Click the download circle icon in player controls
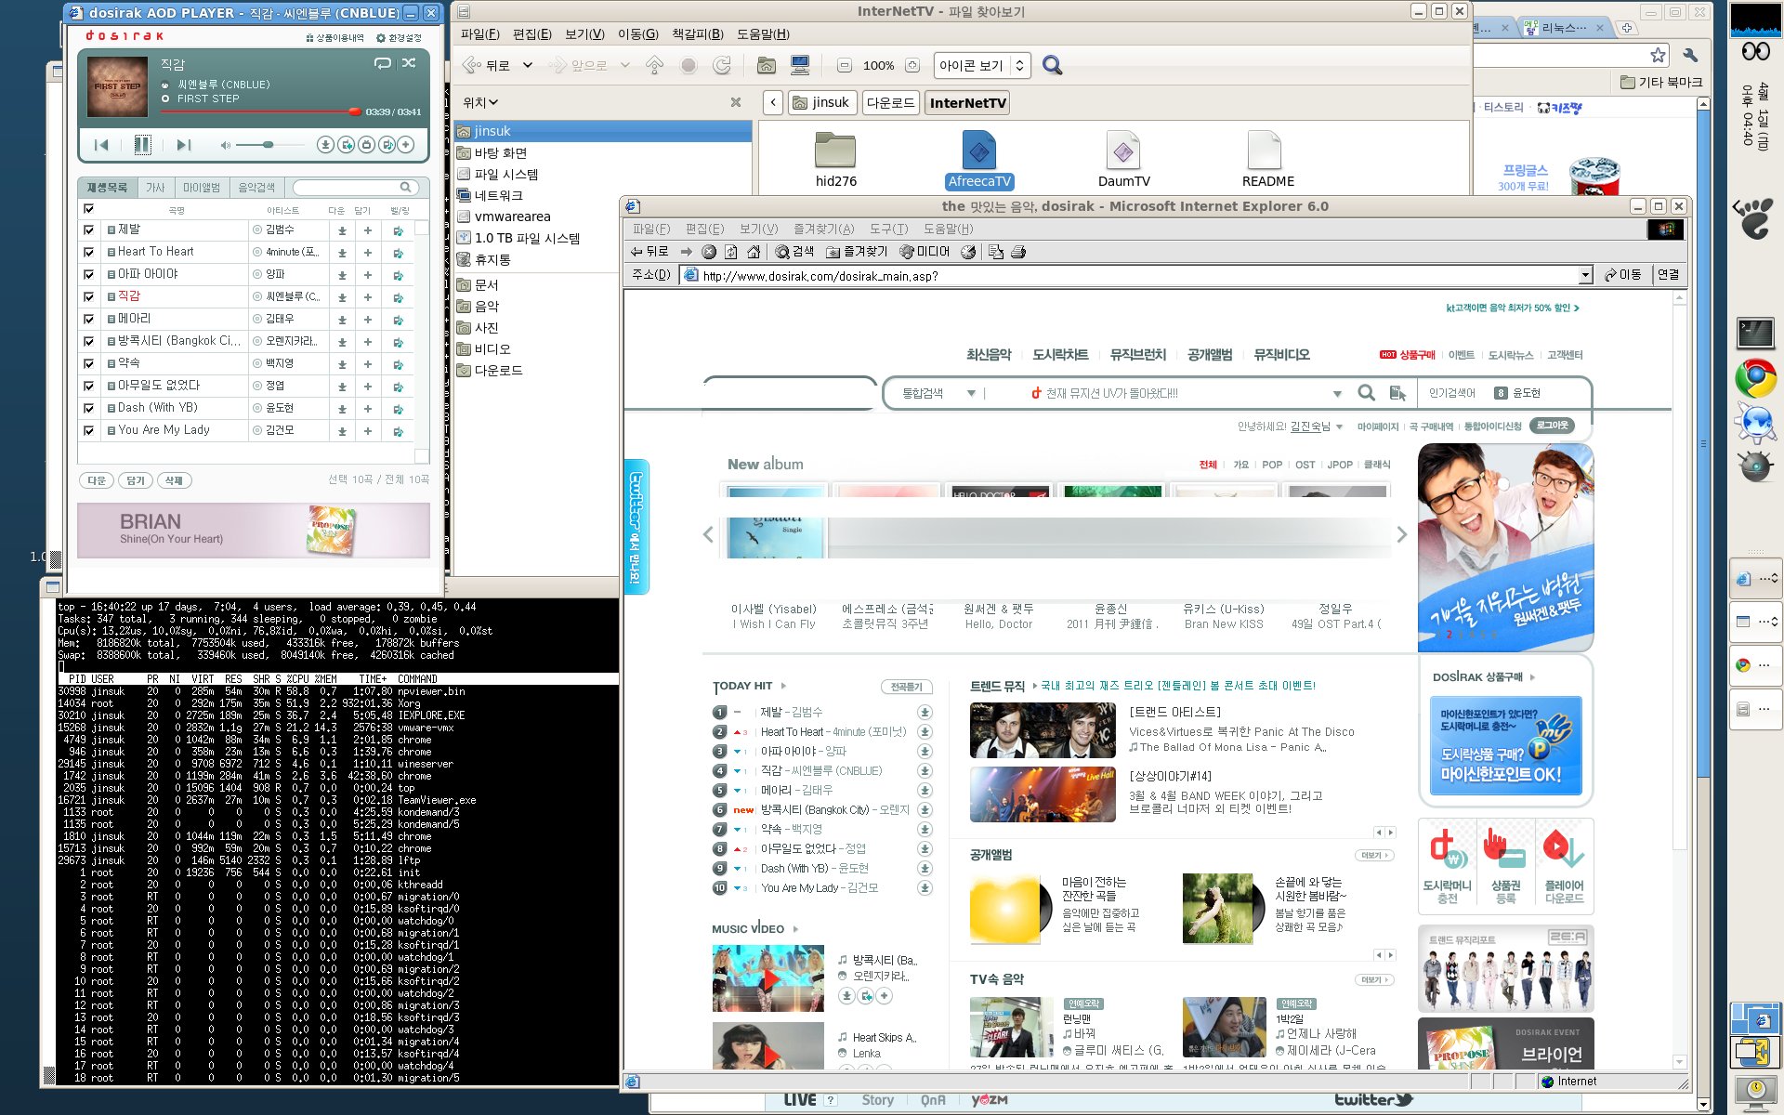The image size is (1784, 1115). point(325,145)
